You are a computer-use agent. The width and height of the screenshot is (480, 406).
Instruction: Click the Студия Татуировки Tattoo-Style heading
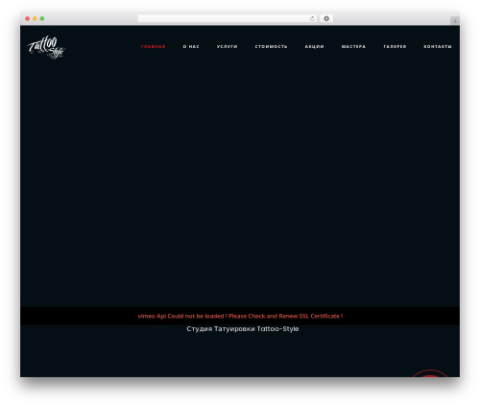click(x=243, y=329)
